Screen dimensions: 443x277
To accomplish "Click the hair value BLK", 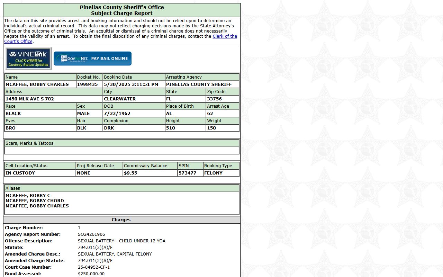I will pyautogui.click(x=89, y=128).
